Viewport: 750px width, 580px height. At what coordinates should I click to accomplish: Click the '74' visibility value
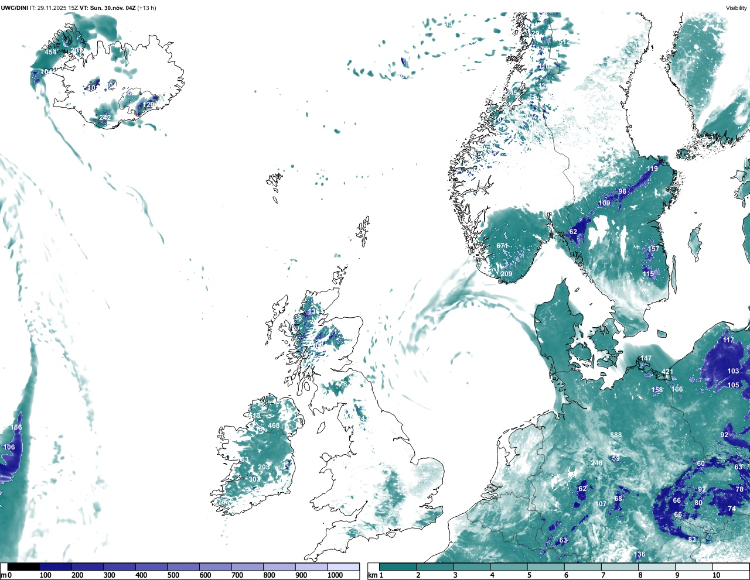(x=732, y=509)
